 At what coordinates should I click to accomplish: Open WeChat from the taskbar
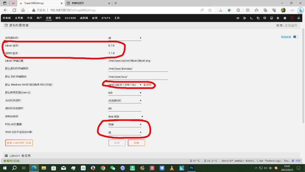click(x=113, y=168)
